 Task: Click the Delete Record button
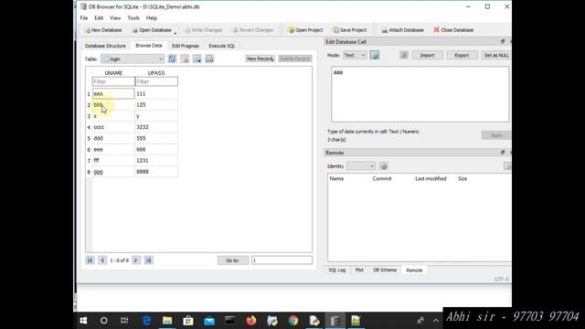pos(294,58)
